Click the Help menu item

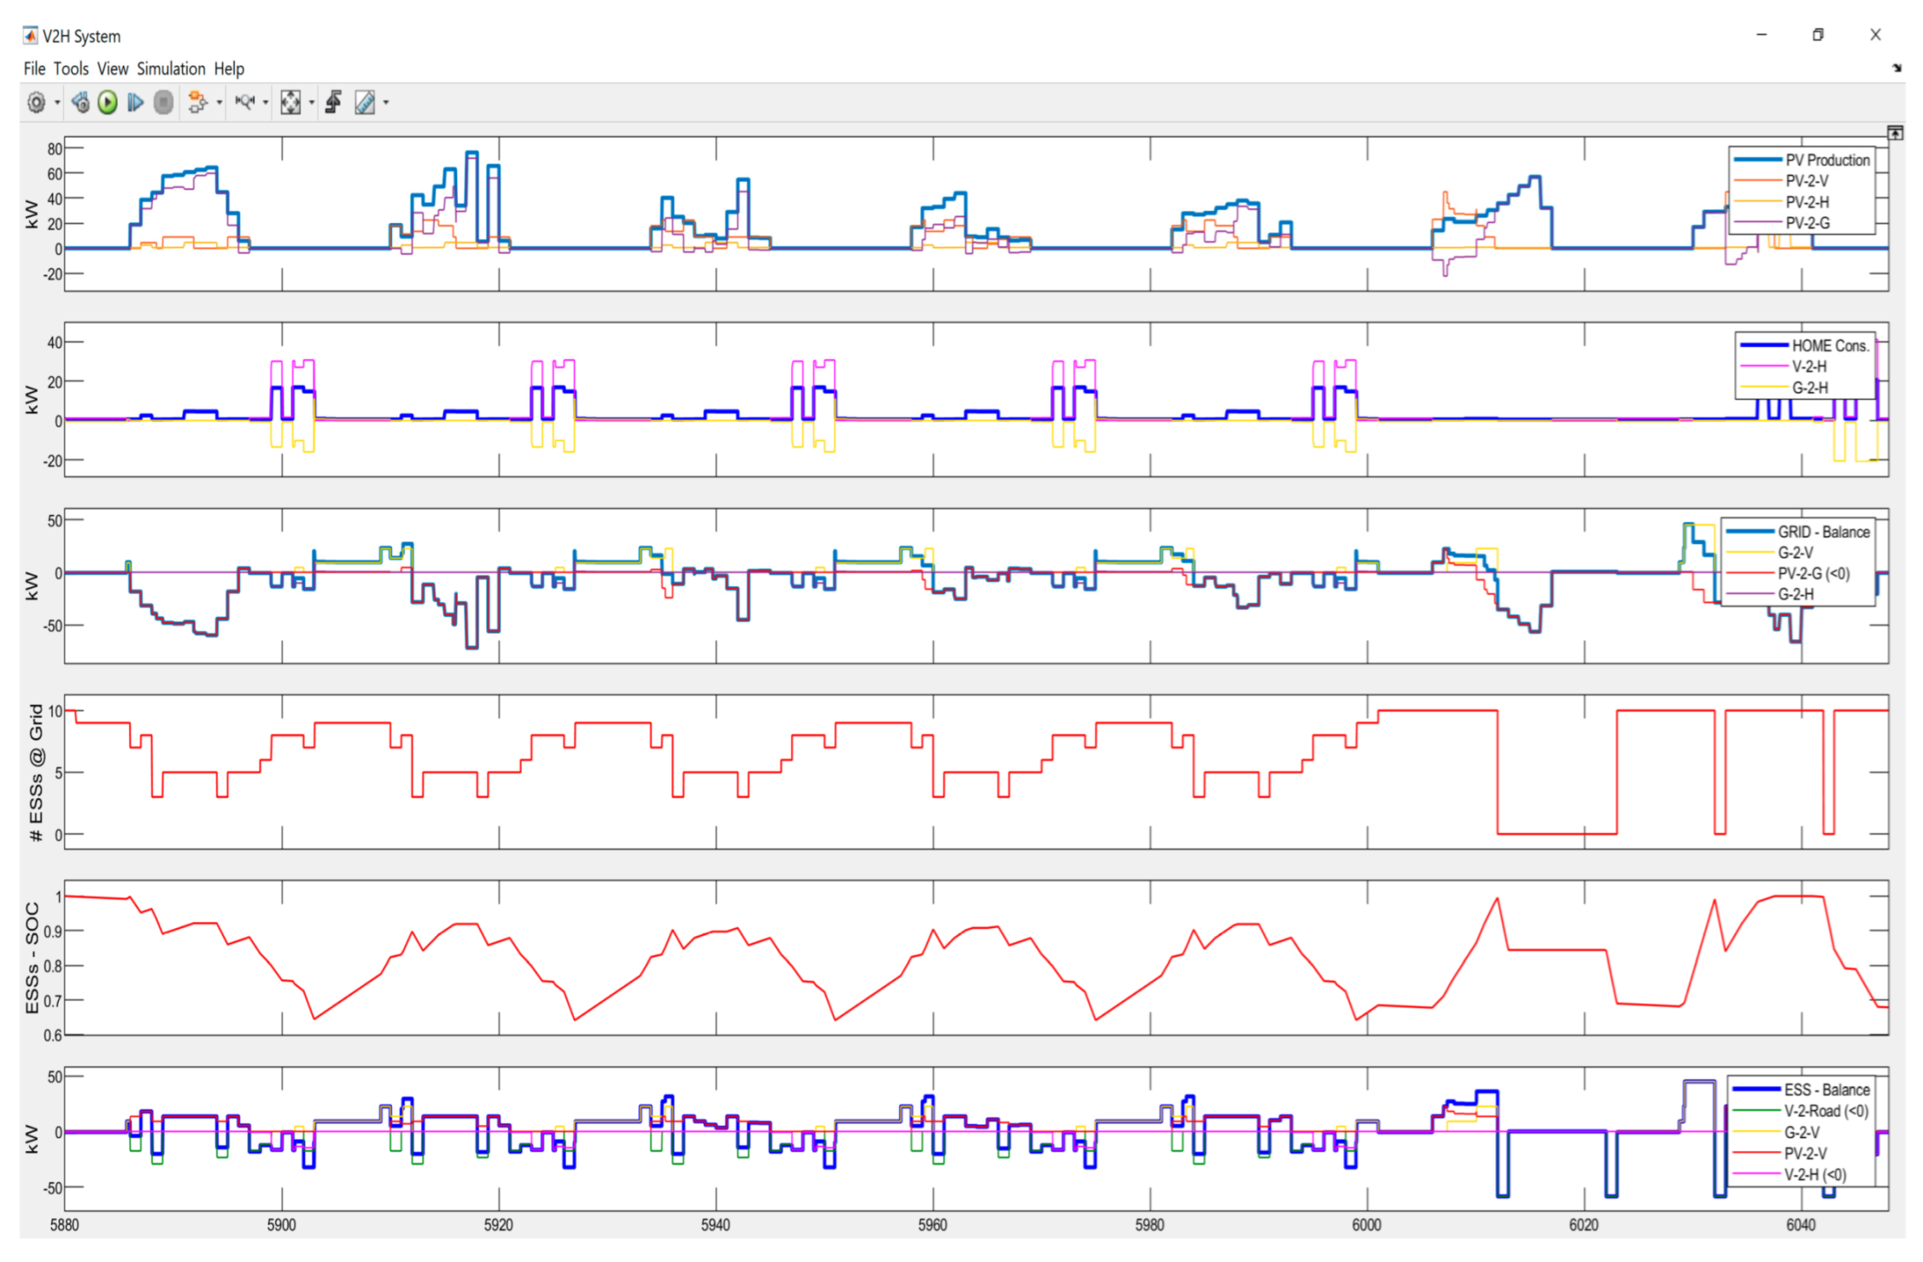click(229, 68)
